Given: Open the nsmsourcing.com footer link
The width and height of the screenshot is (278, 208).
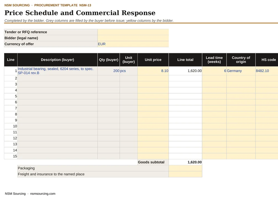Looking at the screenshot, I should [x=43, y=194].
